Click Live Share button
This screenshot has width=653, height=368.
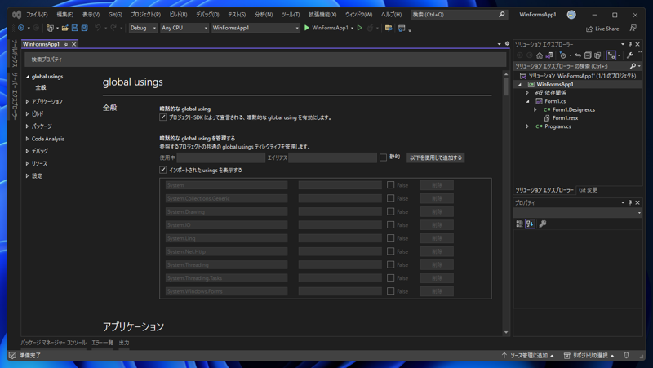coord(602,29)
